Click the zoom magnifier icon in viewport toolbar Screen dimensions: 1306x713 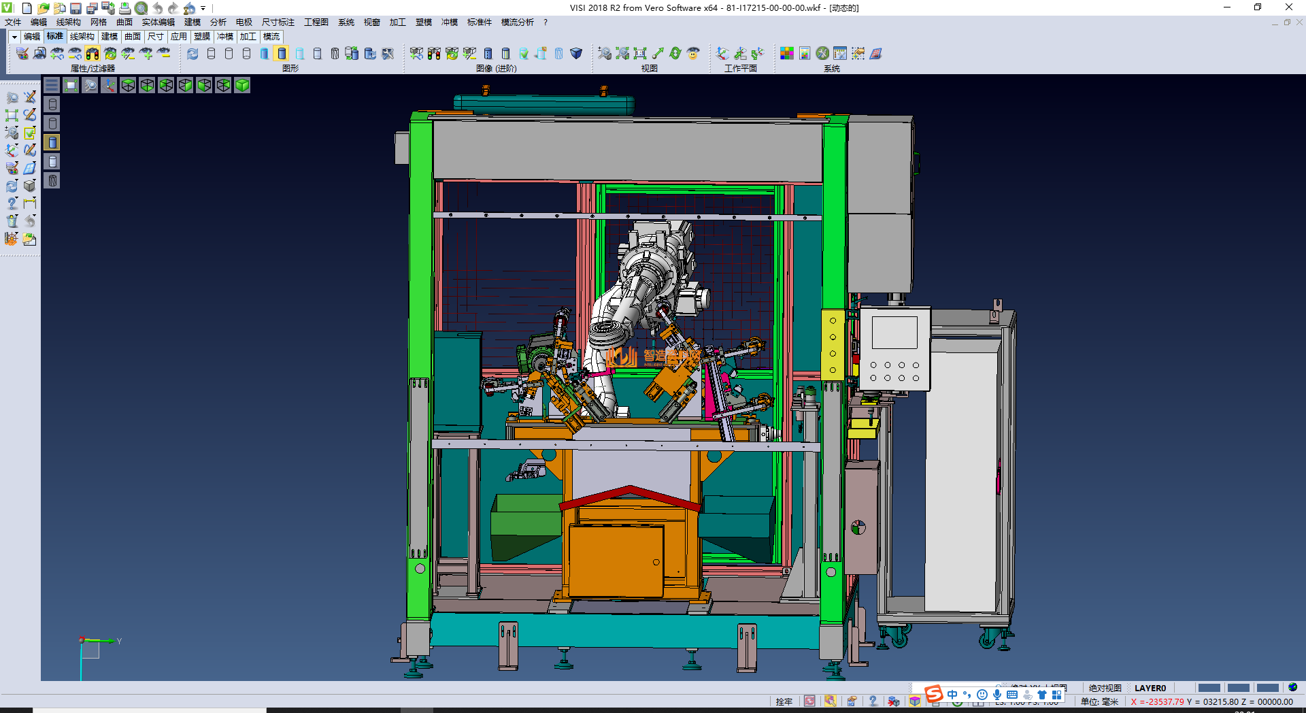pos(90,85)
